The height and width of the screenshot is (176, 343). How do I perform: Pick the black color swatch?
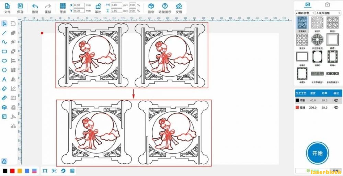point(5,171)
